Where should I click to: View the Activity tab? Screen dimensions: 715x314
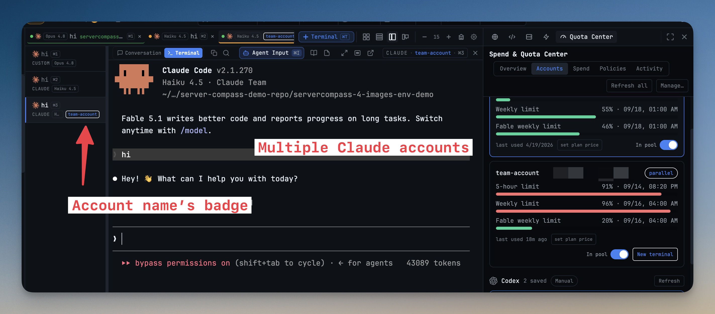pos(649,68)
